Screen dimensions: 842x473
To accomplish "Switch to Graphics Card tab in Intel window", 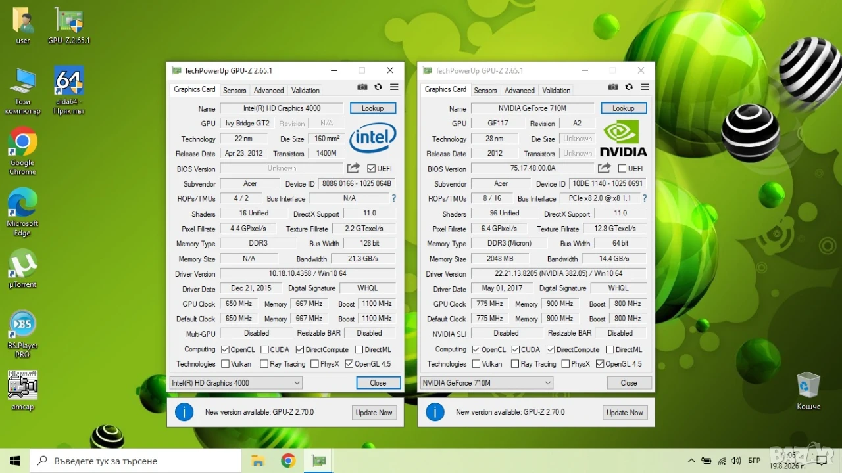I will pyautogui.click(x=195, y=89).
